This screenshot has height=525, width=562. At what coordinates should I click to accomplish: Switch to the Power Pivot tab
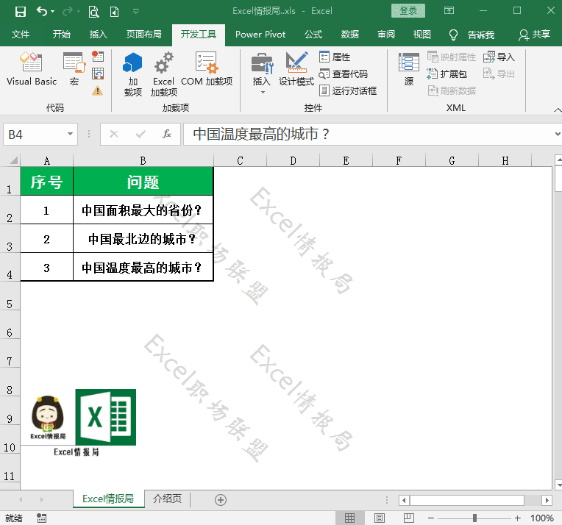(x=260, y=35)
